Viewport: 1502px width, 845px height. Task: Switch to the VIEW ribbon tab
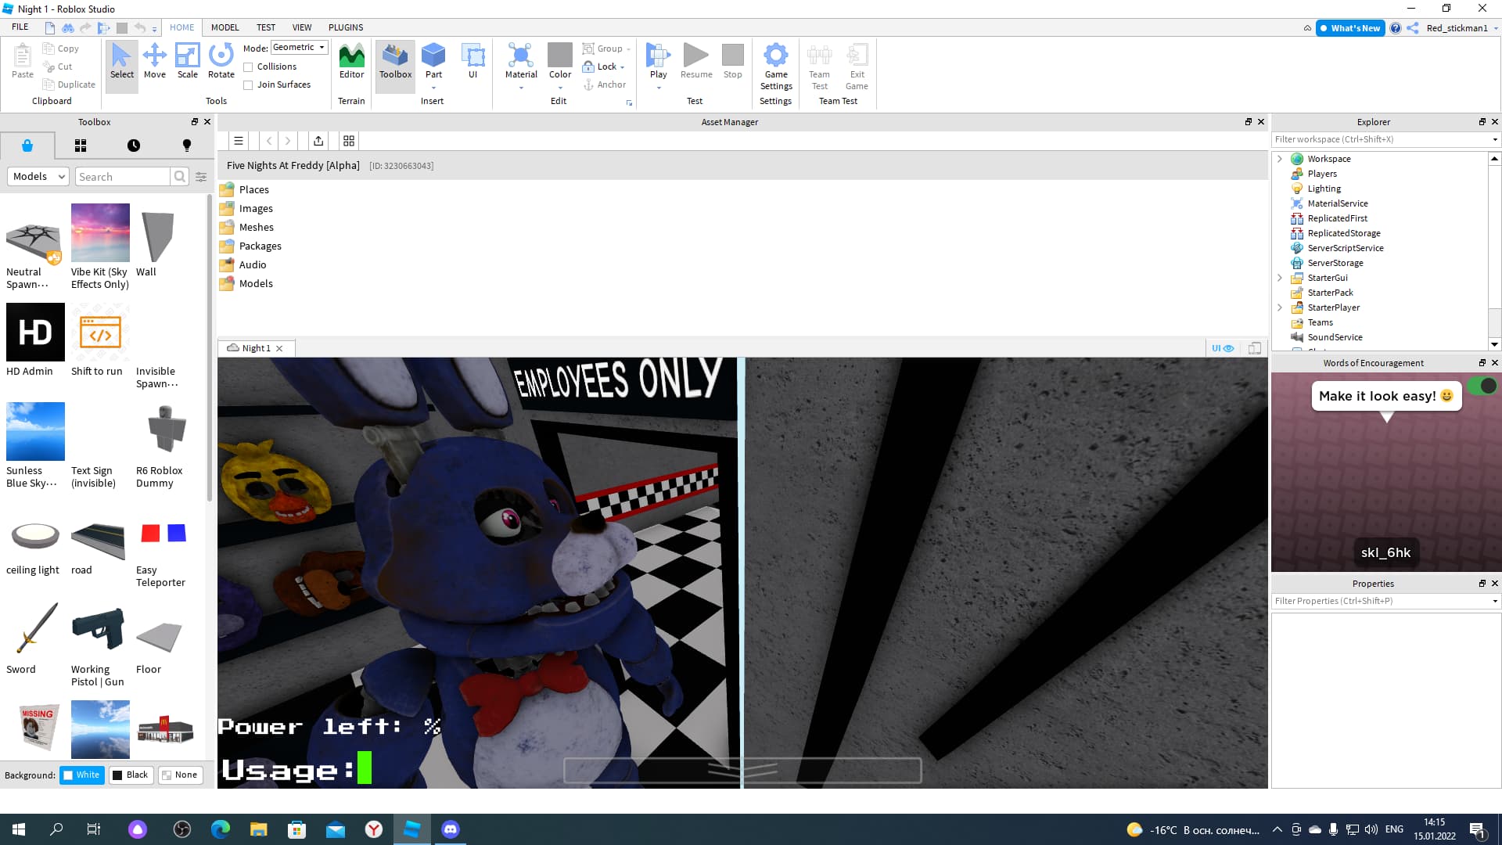(x=302, y=27)
